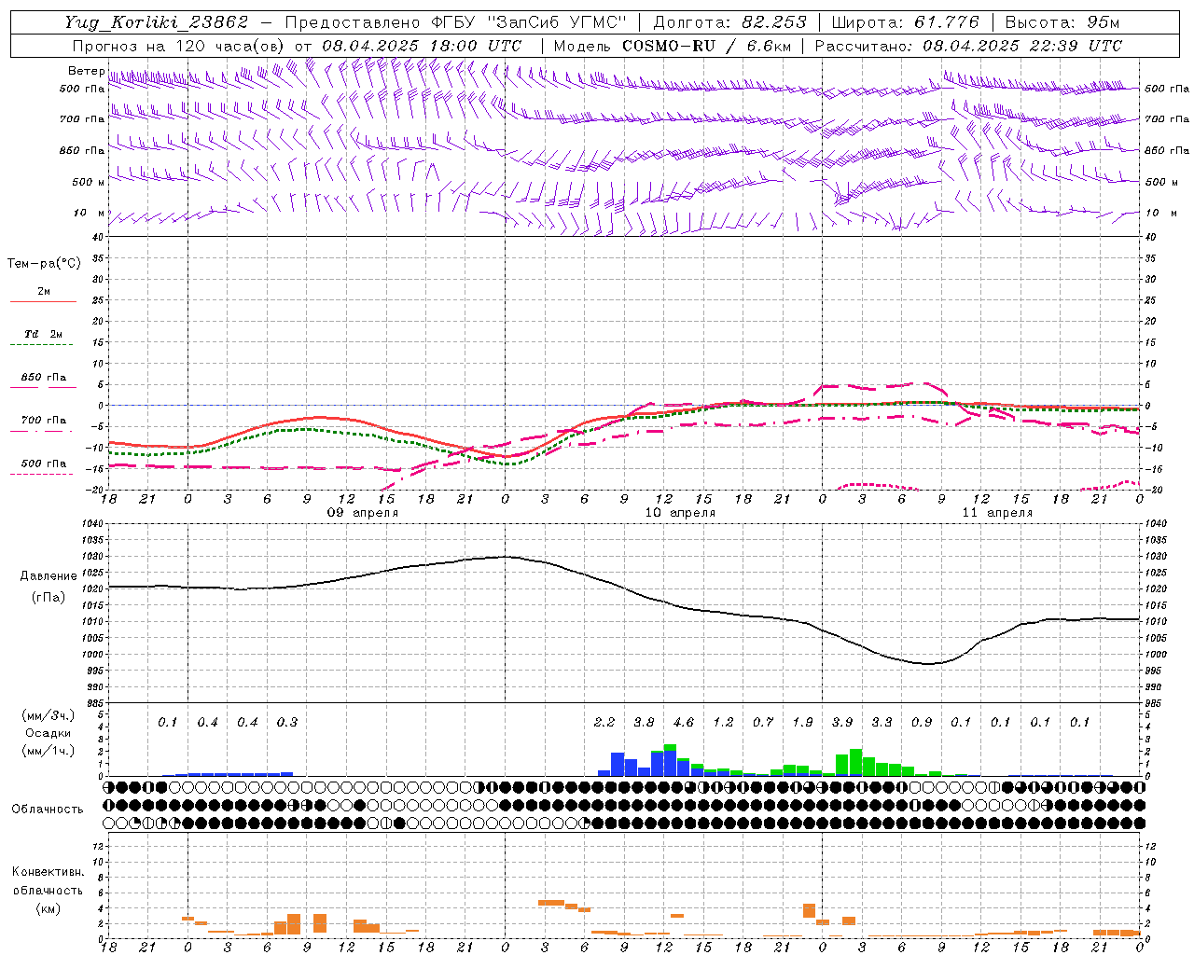Select the text "Широта: 61.776"

[905, 22]
